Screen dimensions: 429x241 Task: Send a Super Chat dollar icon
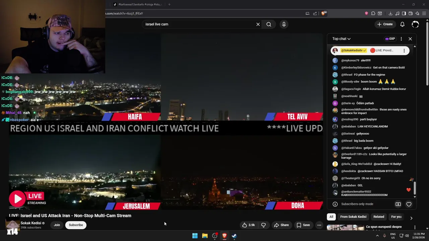[x=398, y=204]
